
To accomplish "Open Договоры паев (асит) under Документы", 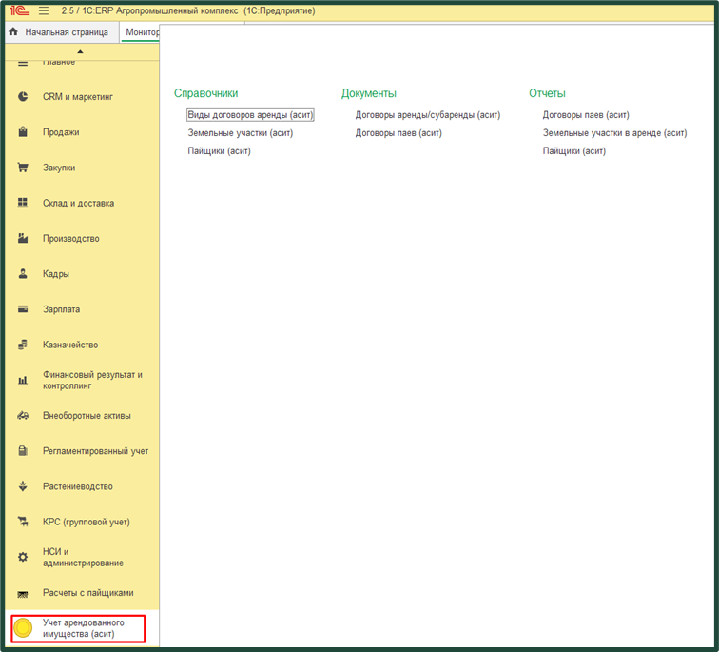I will pos(398,133).
